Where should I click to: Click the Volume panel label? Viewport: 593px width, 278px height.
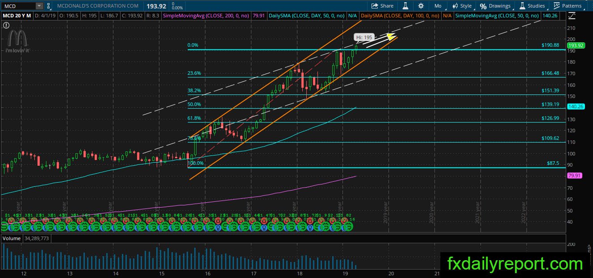pos(12,239)
